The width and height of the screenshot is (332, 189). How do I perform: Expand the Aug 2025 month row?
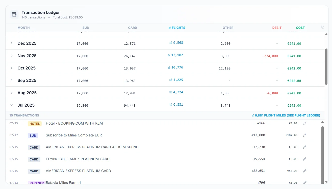click(12, 93)
